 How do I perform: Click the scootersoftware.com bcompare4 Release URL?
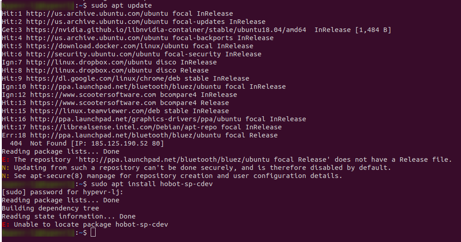(93, 103)
